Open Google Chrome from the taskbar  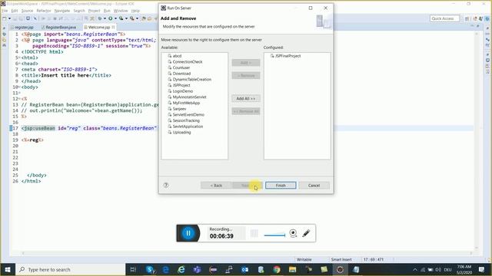click(x=277, y=269)
